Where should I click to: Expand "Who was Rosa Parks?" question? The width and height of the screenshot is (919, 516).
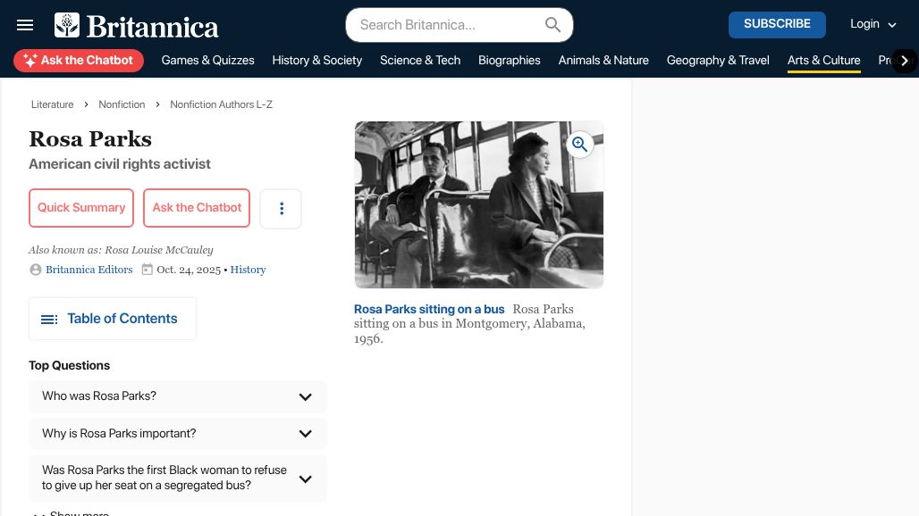click(305, 396)
